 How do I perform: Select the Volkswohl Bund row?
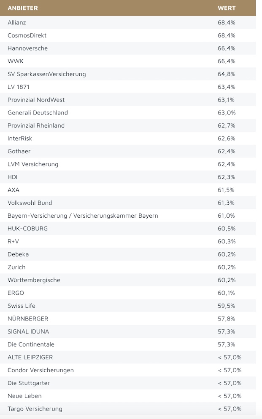pos(30,203)
